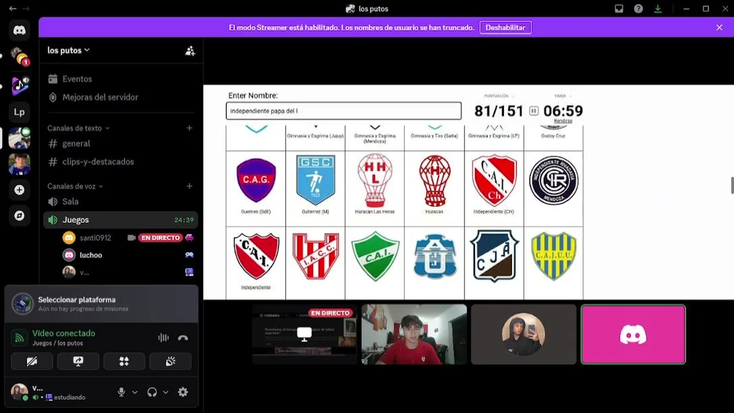734x413 pixels.
Task: Create channel in Canales de voz
Action: 189,186
